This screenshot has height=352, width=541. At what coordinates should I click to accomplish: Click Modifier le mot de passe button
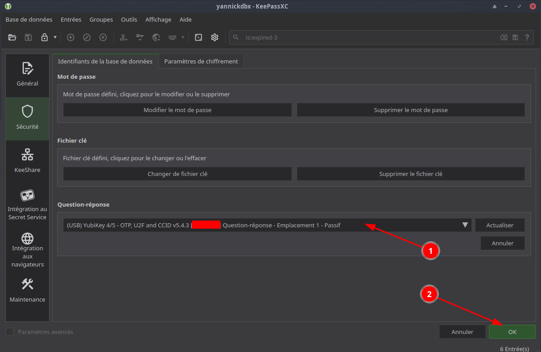(x=177, y=110)
